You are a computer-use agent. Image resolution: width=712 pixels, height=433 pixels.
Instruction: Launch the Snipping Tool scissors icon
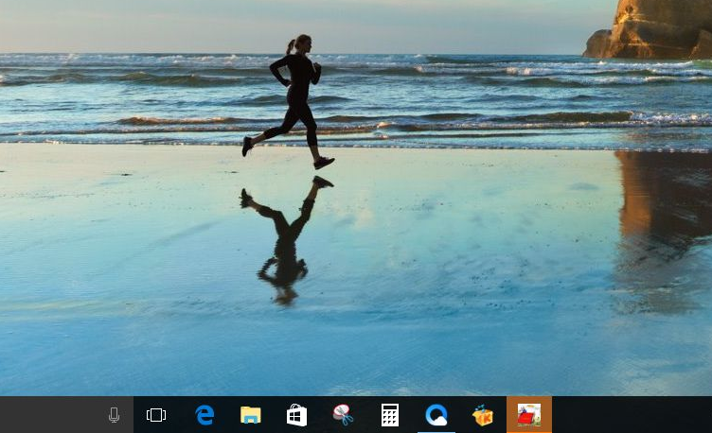pyautogui.click(x=343, y=415)
